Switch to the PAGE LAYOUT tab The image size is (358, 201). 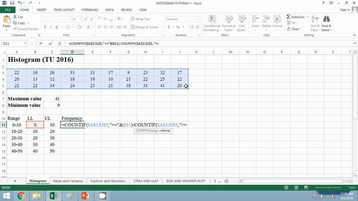(64, 10)
